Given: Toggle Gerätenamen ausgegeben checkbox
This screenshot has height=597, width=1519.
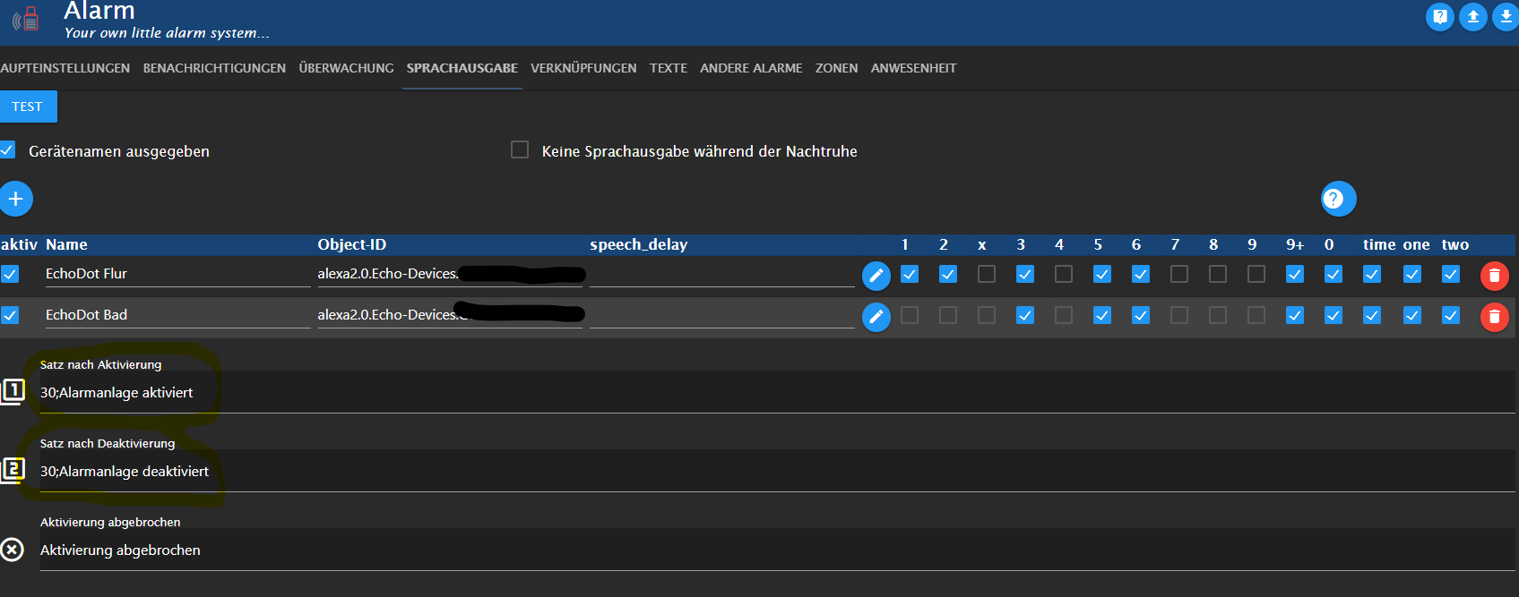Looking at the screenshot, I should [x=7, y=150].
